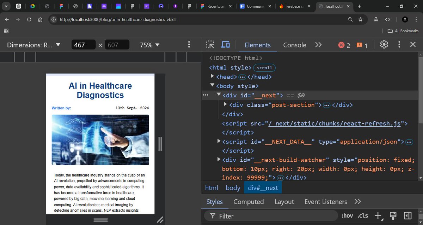Open the Chrome three-dot menu
423x225 pixels.
(416, 20)
